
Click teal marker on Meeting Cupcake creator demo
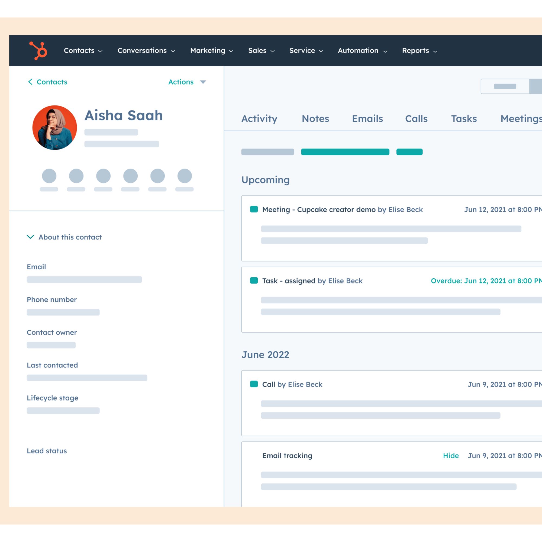254,209
